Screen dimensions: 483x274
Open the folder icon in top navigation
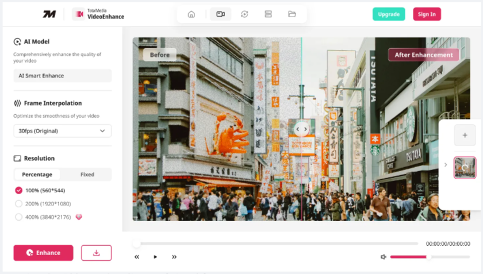click(x=292, y=14)
